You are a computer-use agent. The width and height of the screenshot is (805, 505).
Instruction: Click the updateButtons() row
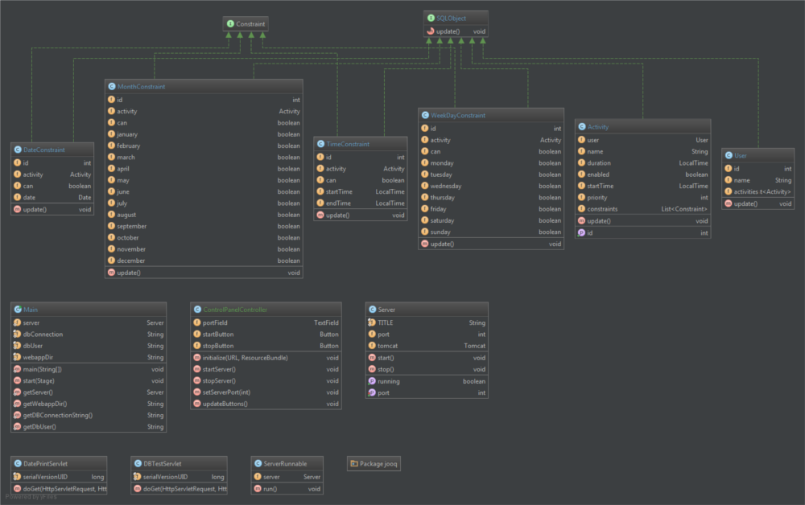click(x=266, y=404)
